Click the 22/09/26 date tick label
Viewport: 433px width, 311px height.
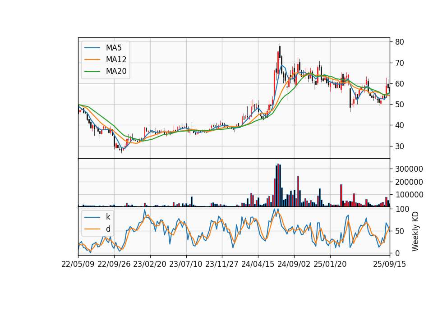pyautogui.click(x=114, y=264)
